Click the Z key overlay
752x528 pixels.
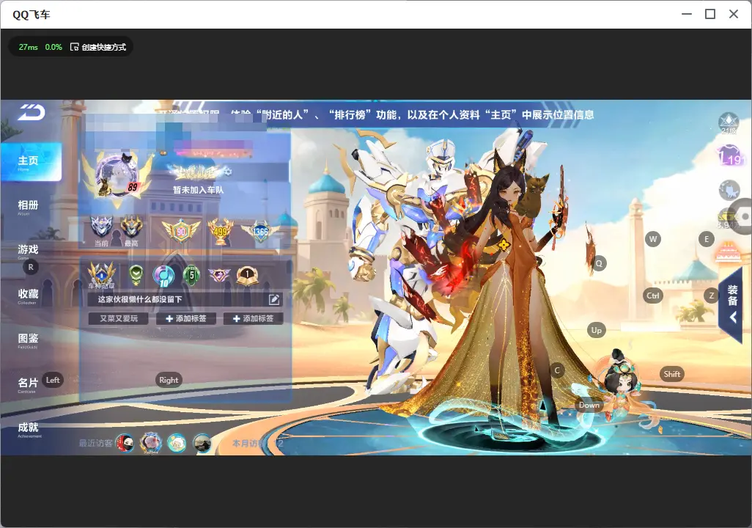coord(712,296)
